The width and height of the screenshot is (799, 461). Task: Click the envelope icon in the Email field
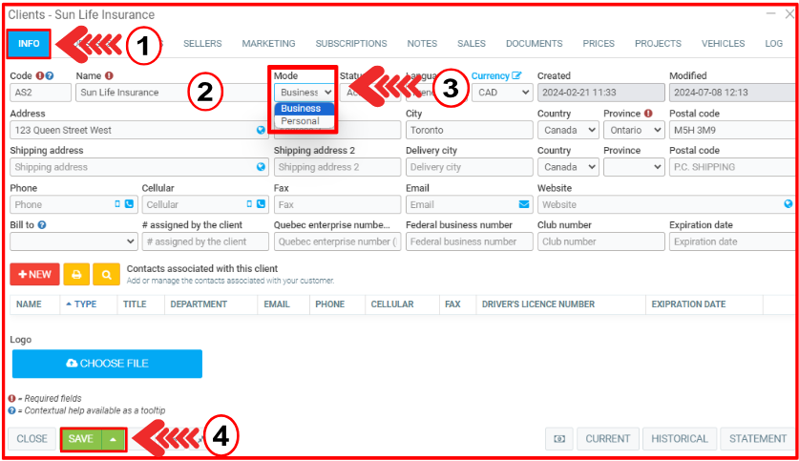[x=524, y=204]
